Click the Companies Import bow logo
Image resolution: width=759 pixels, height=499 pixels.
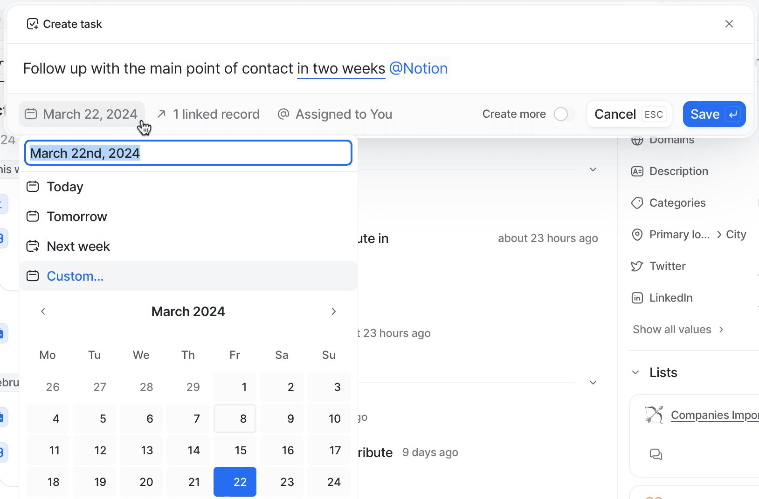[654, 414]
